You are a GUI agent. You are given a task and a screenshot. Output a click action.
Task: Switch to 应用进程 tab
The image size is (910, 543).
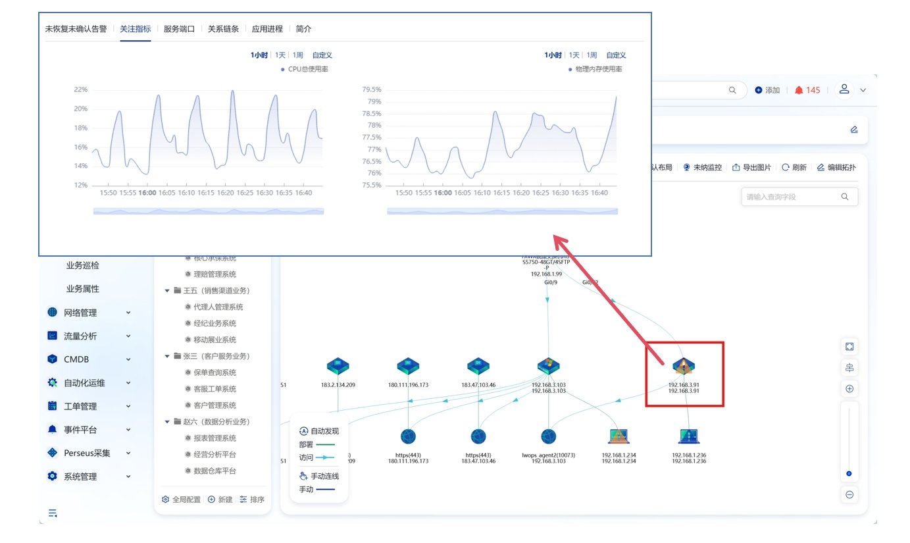[x=267, y=29]
